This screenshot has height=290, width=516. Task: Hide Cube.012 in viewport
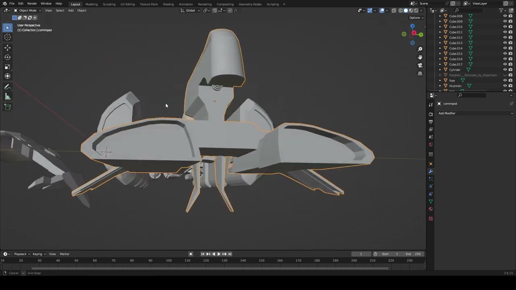point(505,37)
